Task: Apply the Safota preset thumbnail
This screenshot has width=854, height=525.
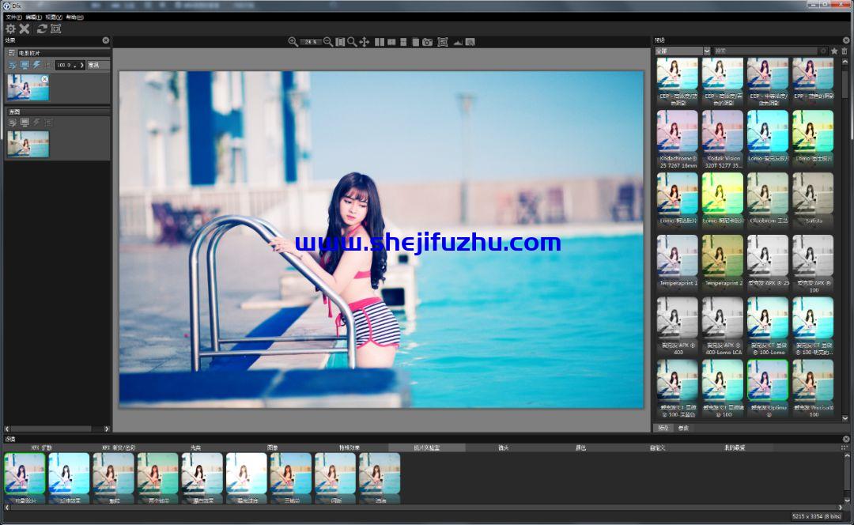Action: [813, 194]
